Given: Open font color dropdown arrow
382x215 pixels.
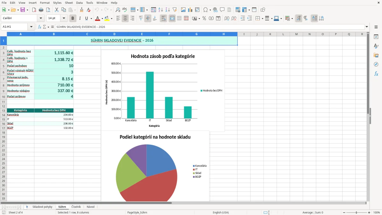Looking at the screenshot, I should 102,18.
